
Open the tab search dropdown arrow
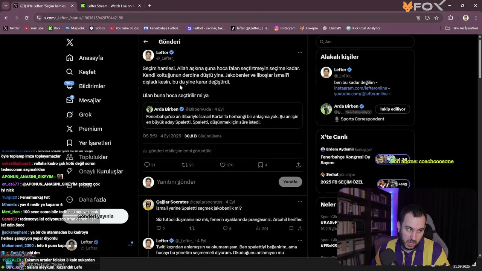coord(5,6)
